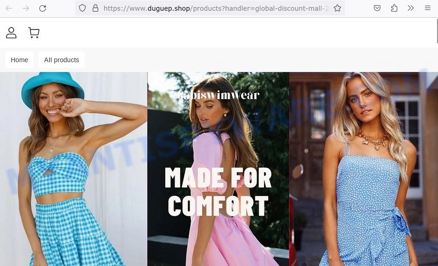Image resolution: width=438 pixels, height=266 pixels.
Task: Go to Home menu item
Action: tap(19, 60)
